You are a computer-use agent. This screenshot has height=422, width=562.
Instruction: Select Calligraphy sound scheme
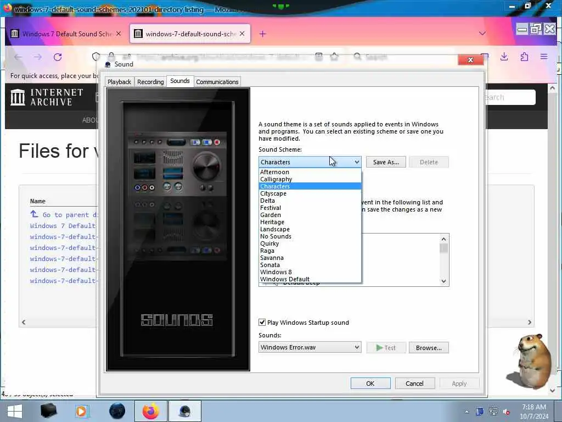(x=310, y=179)
